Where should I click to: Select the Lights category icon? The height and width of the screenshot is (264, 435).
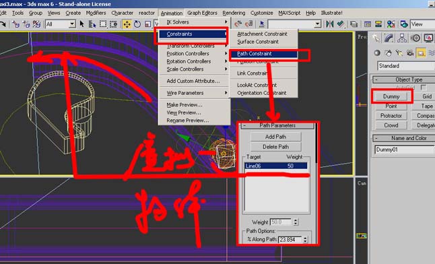(399, 53)
